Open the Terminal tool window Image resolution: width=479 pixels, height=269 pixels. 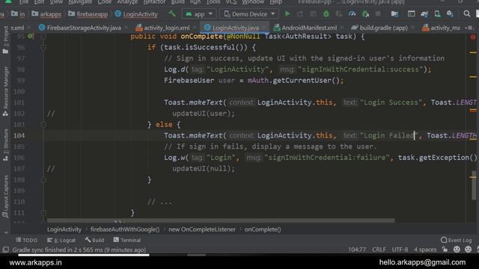pos(127,240)
